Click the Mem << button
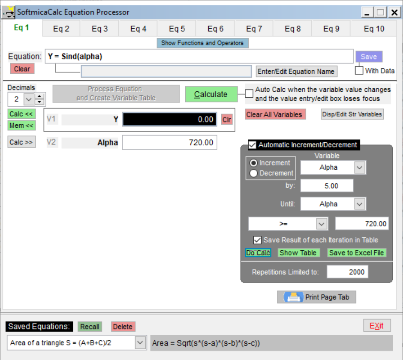Image resolution: width=403 pixels, height=360 pixels. pyautogui.click(x=21, y=126)
